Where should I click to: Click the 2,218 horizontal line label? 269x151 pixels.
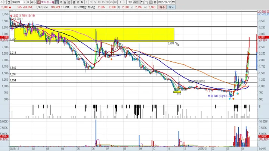[x=13, y=53]
